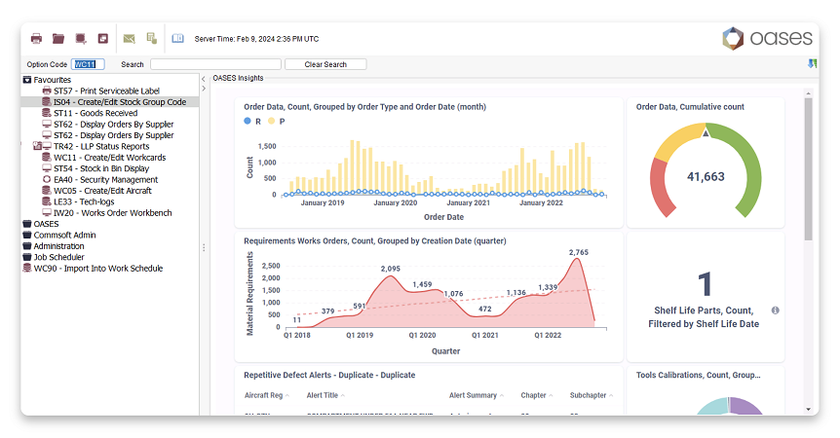Expand the OASES folder
Viewport: 840px width, 438px height.
(x=26, y=224)
